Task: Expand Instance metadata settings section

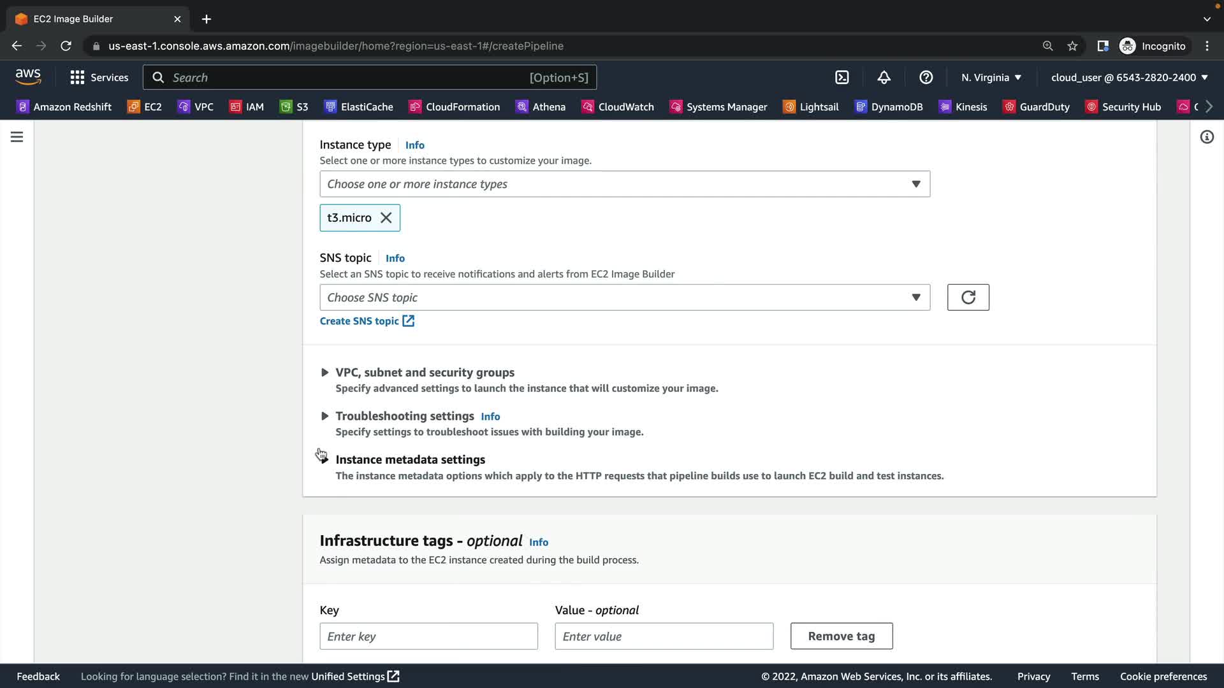Action: coord(410,460)
